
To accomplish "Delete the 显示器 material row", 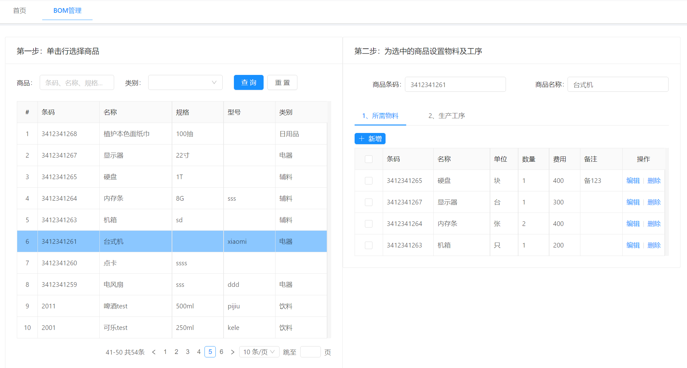I will point(654,202).
